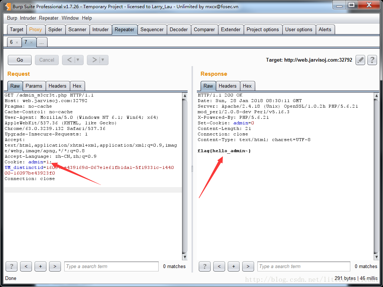Open the Project options tab
This screenshot has width=383, height=287.
tap(263, 30)
